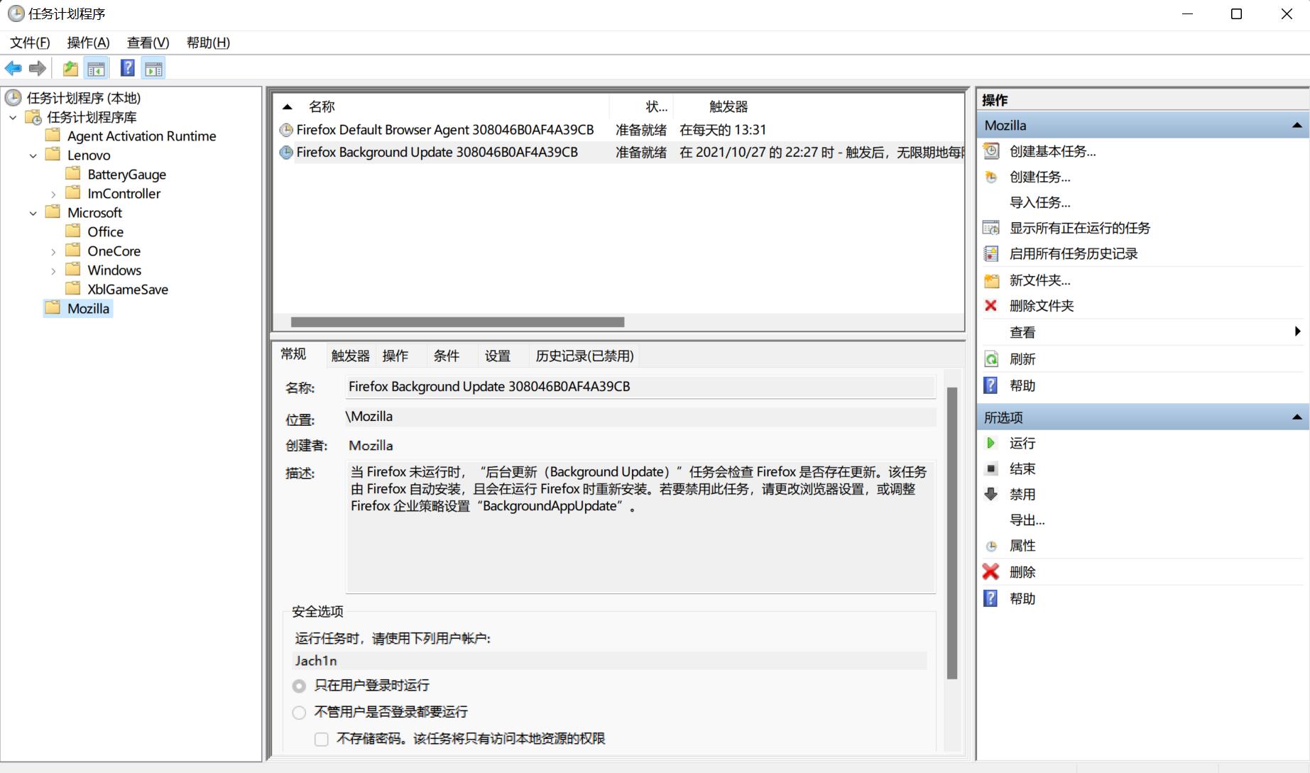Click the green 刷新 icon
The width and height of the screenshot is (1310, 773).
point(991,359)
